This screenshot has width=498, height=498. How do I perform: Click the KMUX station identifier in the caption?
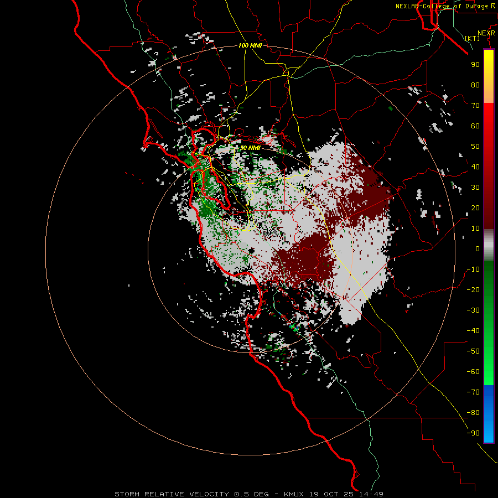(x=294, y=494)
